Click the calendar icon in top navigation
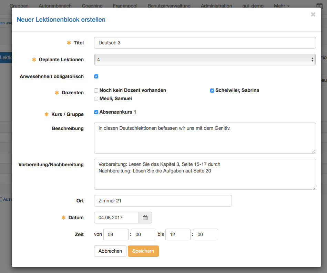The height and width of the screenshot is (273, 327). coord(319,6)
